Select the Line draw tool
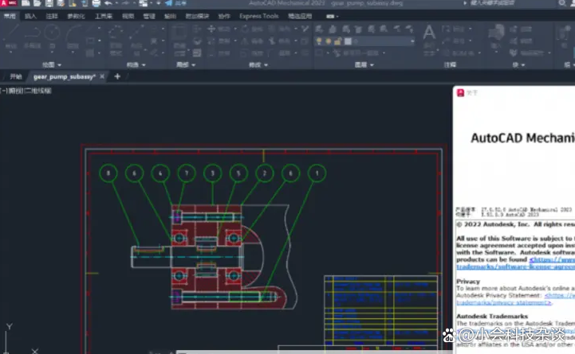575x354 pixels. [11, 36]
